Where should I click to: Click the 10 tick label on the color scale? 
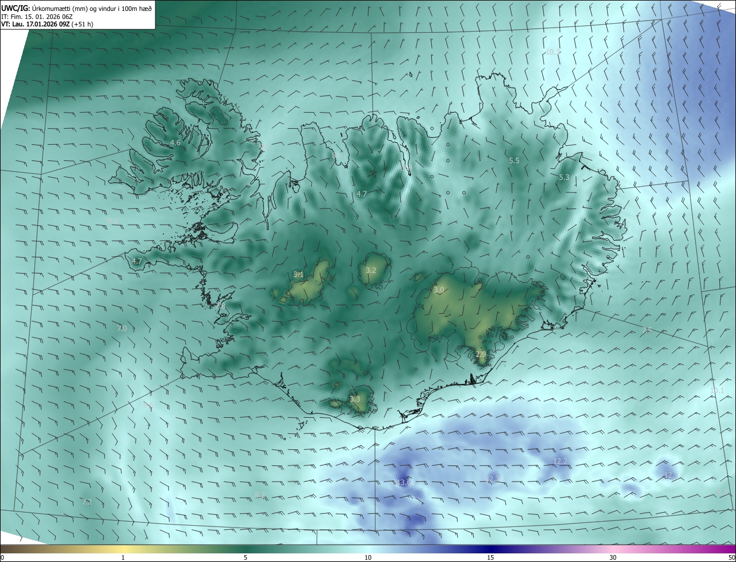368,557
